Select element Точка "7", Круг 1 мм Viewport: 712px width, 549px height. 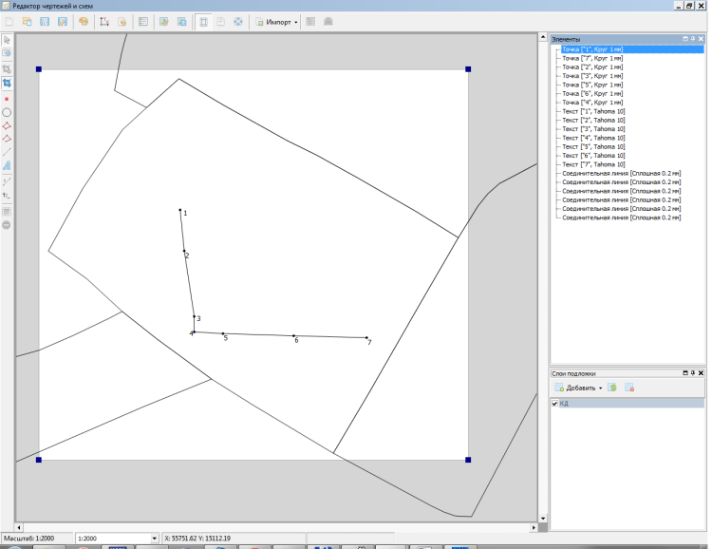tap(591, 58)
